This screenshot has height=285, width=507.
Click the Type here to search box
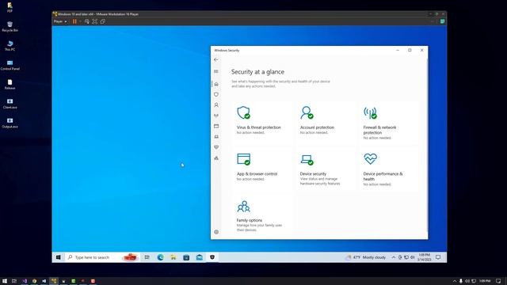(103, 257)
